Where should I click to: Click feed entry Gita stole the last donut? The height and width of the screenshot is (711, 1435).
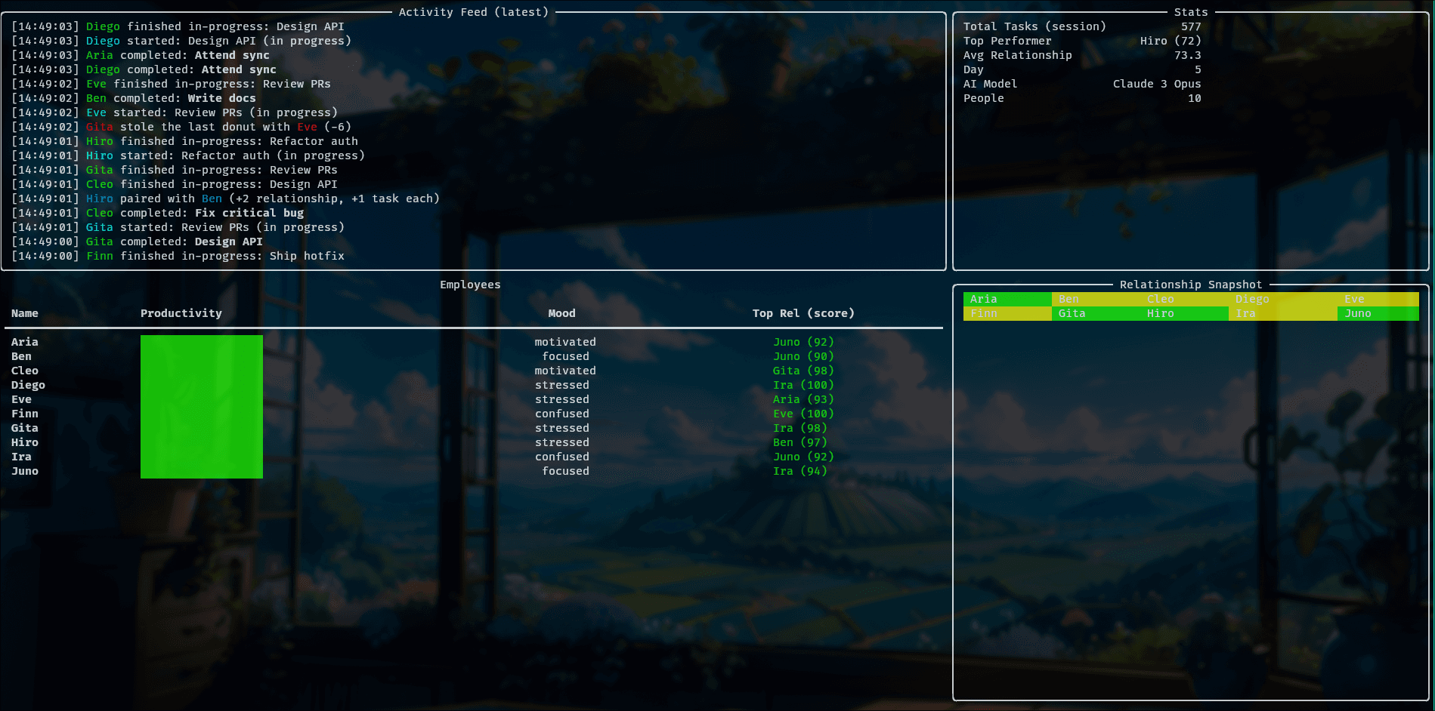pos(181,127)
